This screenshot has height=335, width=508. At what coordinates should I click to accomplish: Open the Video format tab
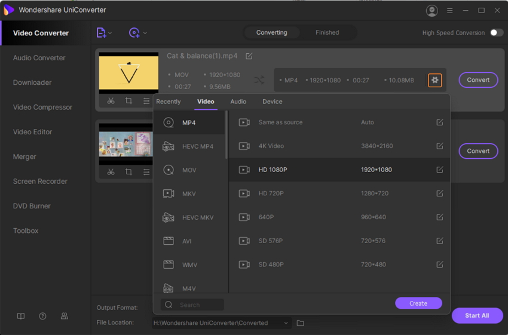pyautogui.click(x=206, y=102)
